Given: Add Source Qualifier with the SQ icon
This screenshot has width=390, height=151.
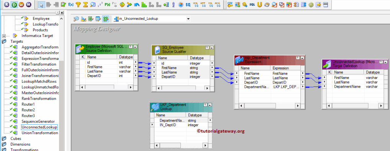Looking at the screenshot, I should tap(188, 5).
